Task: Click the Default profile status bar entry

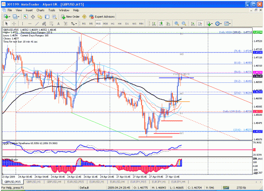Action: 84,188
